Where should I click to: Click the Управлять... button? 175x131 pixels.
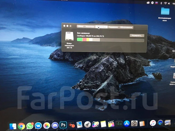click(137, 35)
